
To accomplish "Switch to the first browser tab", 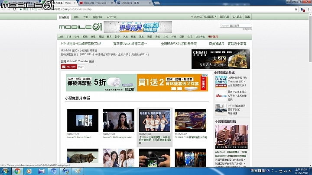I will (20, 3).
